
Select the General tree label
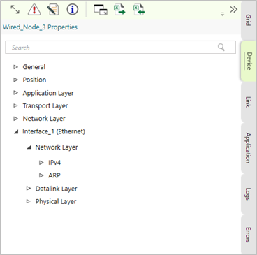coord(34,67)
